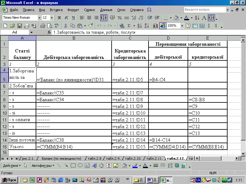Apply thousands separator 000 format
This screenshot has height=184, width=246.
pos(127,18)
